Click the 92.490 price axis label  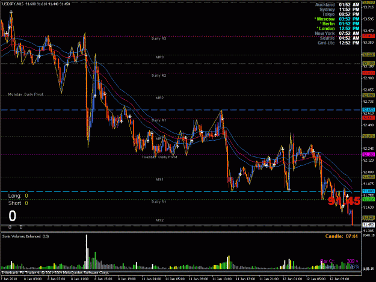[369, 125]
